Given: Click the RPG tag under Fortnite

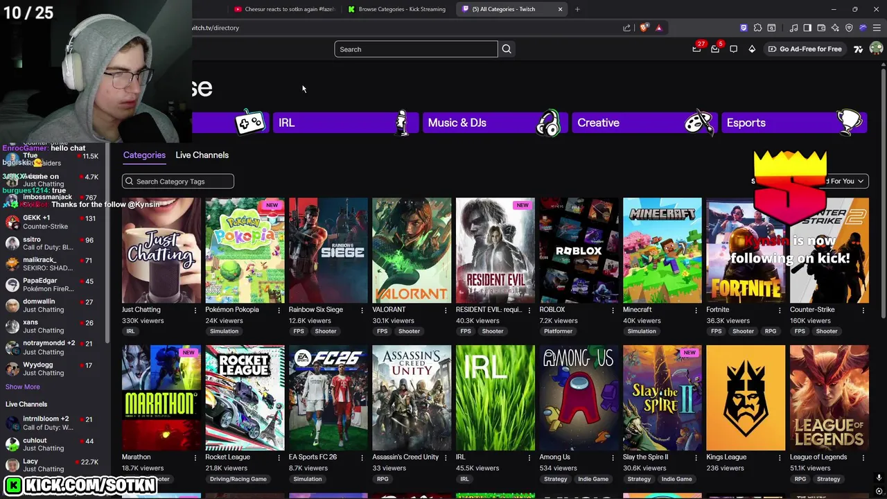Looking at the screenshot, I should [771, 331].
